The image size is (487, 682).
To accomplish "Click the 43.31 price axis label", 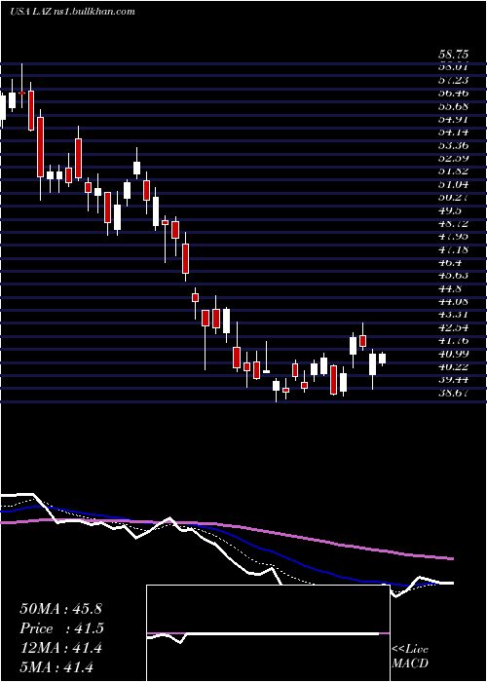I will click(x=453, y=315).
